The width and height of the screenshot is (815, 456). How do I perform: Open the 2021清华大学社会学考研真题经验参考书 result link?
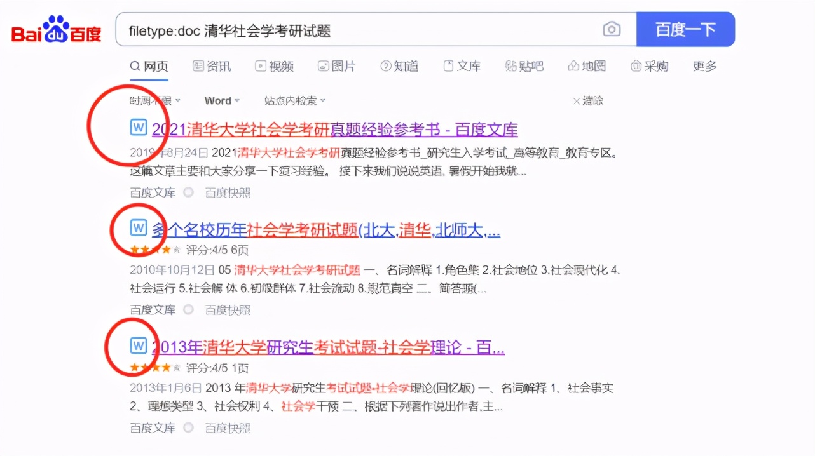pos(335,130)
